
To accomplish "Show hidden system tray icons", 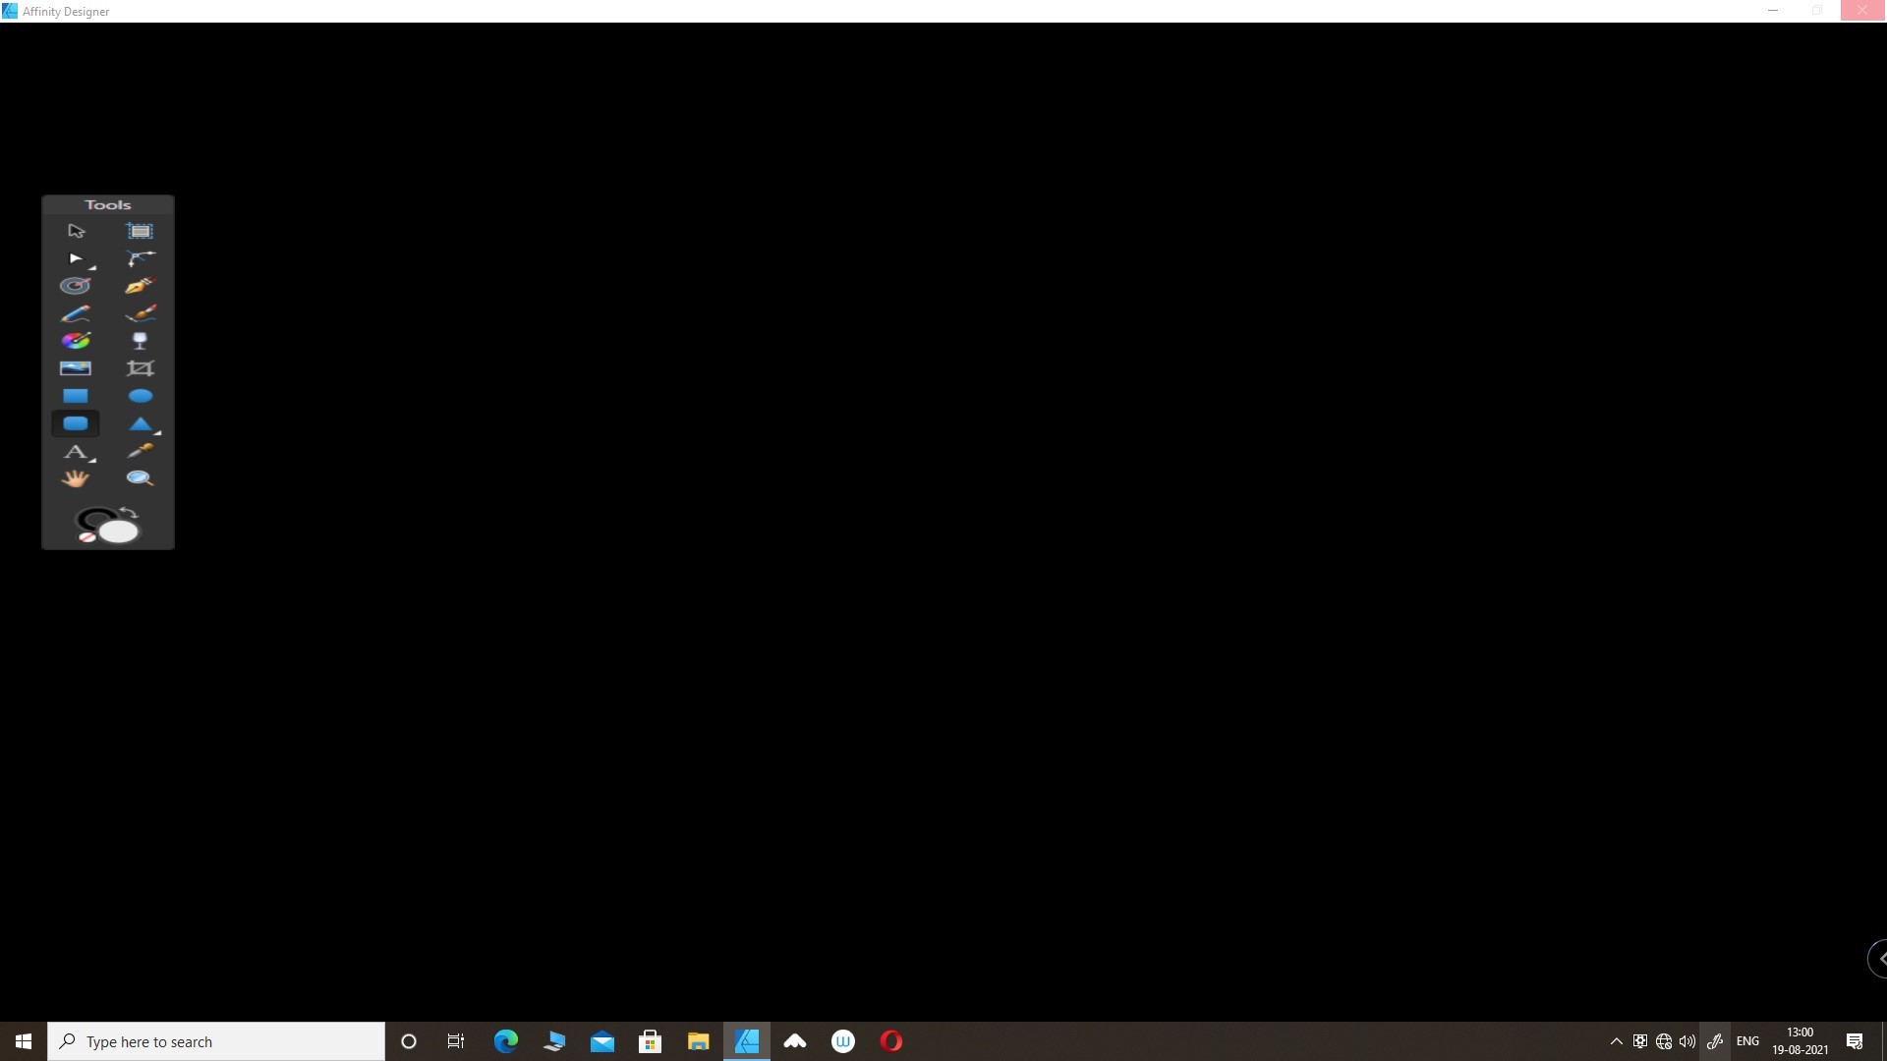I will (x=1616, y=1041).
